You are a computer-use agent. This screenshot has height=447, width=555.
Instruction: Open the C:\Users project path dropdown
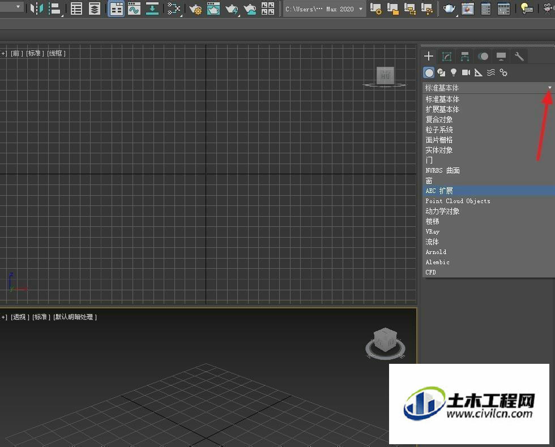coord(324,9)
